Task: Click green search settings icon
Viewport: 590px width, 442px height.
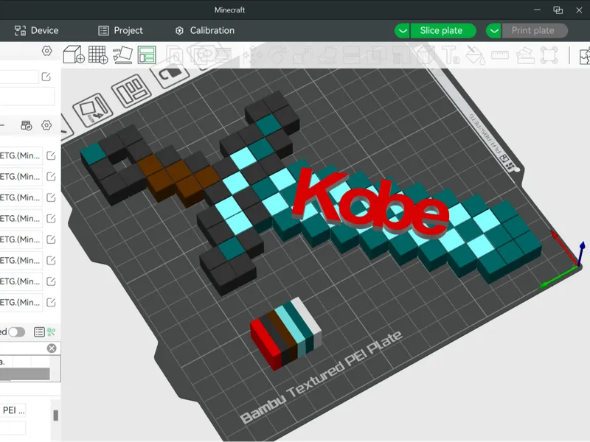Action: [x=52, y=332]
